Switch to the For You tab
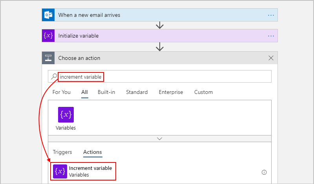This screenshot has height=184, width=314. tap(62, 92)
